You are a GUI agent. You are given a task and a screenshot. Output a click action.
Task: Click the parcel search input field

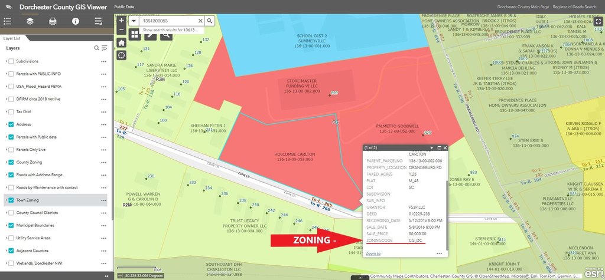point(168,21)
